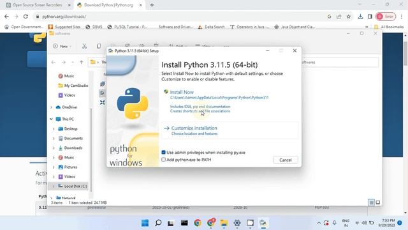The width and height of the screenshot is (408, 230).
Task: Open Windows Start menu
Action: [145, 223]
